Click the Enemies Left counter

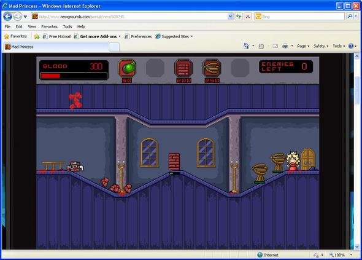click(286, 66)
